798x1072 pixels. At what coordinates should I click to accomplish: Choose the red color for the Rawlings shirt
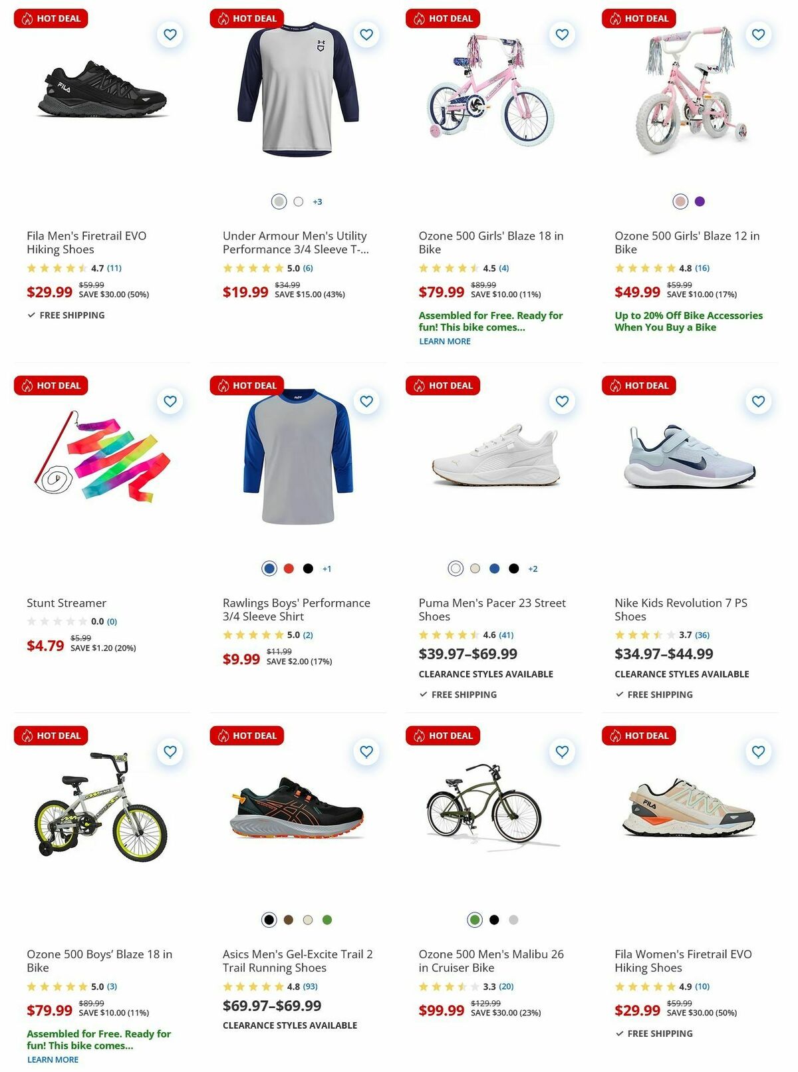(x=287, y=569)
